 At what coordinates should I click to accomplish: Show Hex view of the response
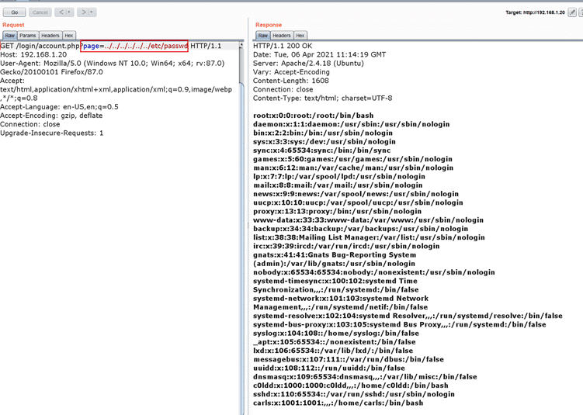click(300, 36)
